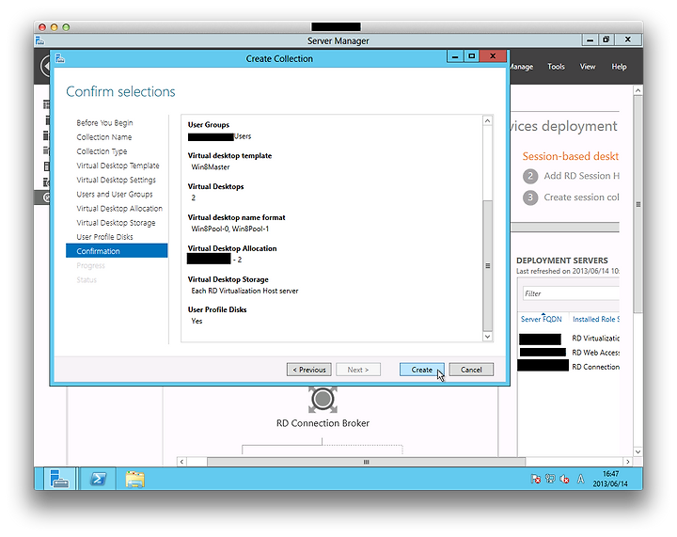Click Add RD Session Host step 2 link
This screenshot has height=537, width=677.
581,176
